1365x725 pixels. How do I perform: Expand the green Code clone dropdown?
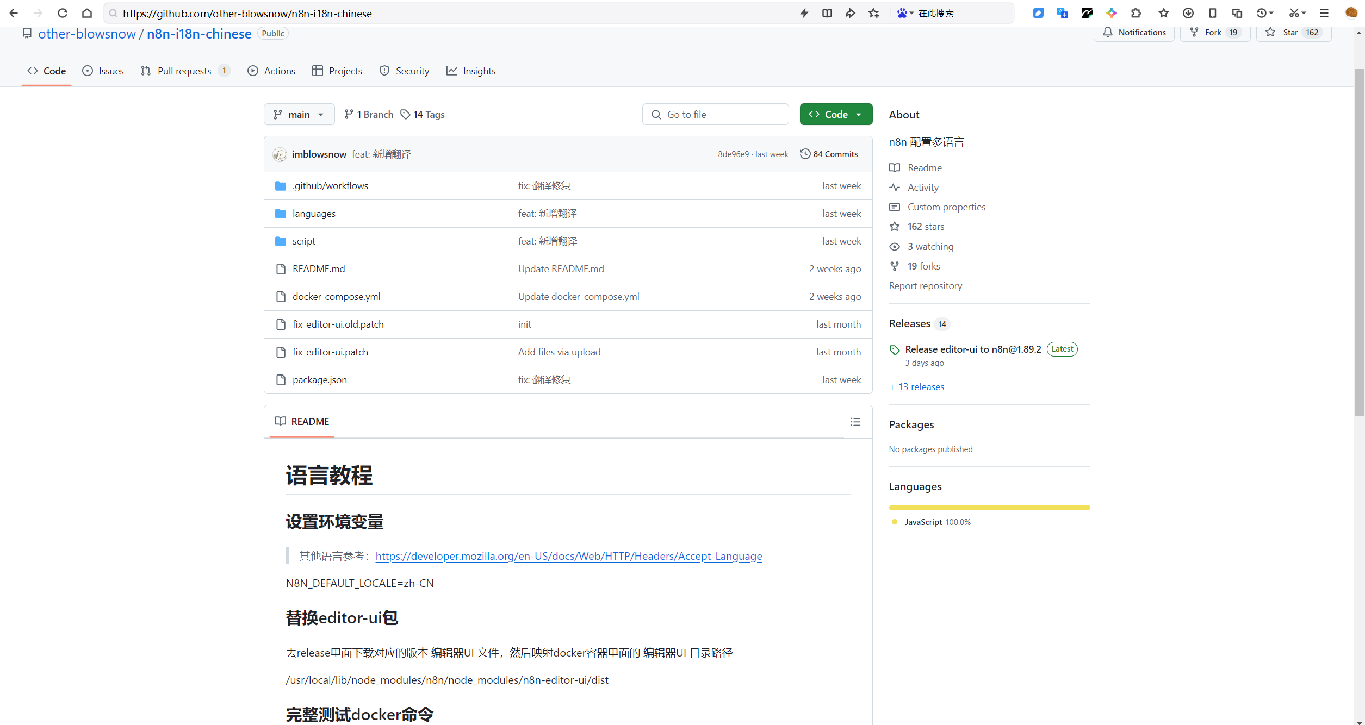(836, 114)
